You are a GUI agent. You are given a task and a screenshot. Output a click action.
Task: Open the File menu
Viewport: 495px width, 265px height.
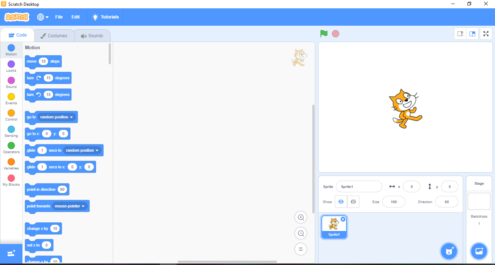pos(59,17)
